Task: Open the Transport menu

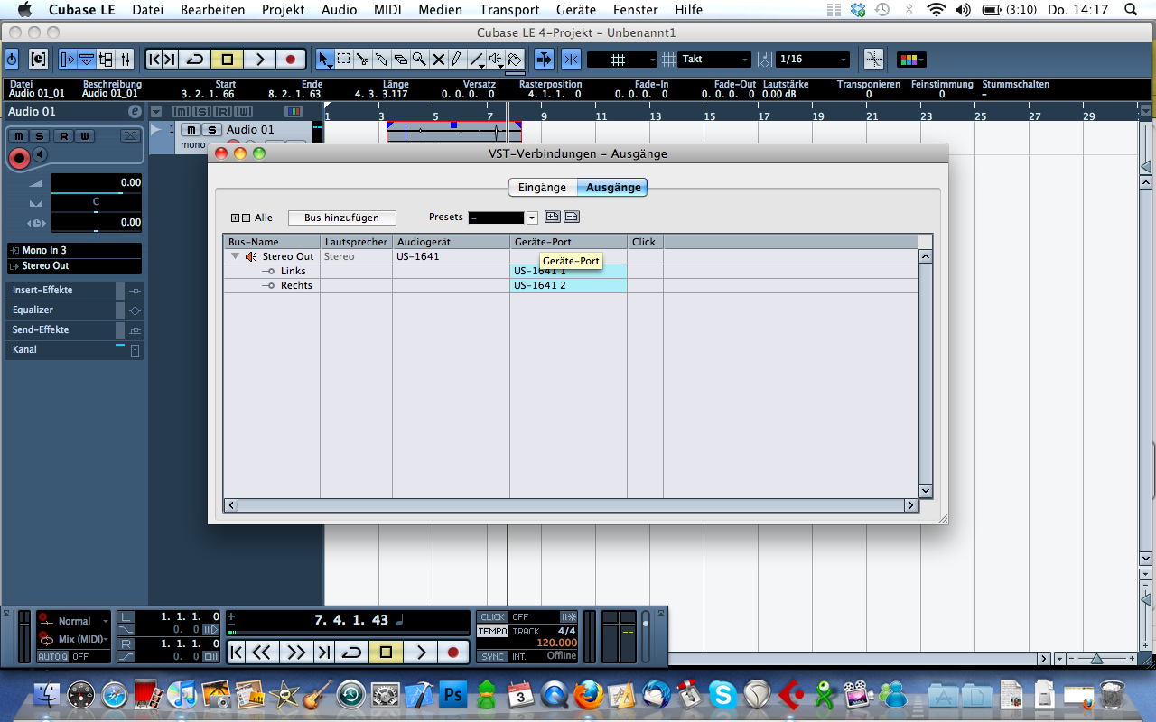Action: (x=509, y=10)
